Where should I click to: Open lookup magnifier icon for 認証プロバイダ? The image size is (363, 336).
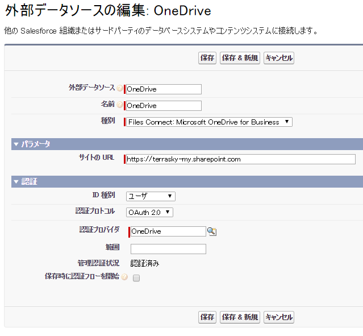[211, 231]
